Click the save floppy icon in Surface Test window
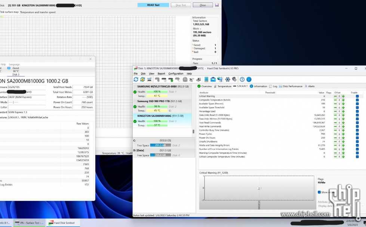This screenshot has width=366, height=227. click(217, 5)
